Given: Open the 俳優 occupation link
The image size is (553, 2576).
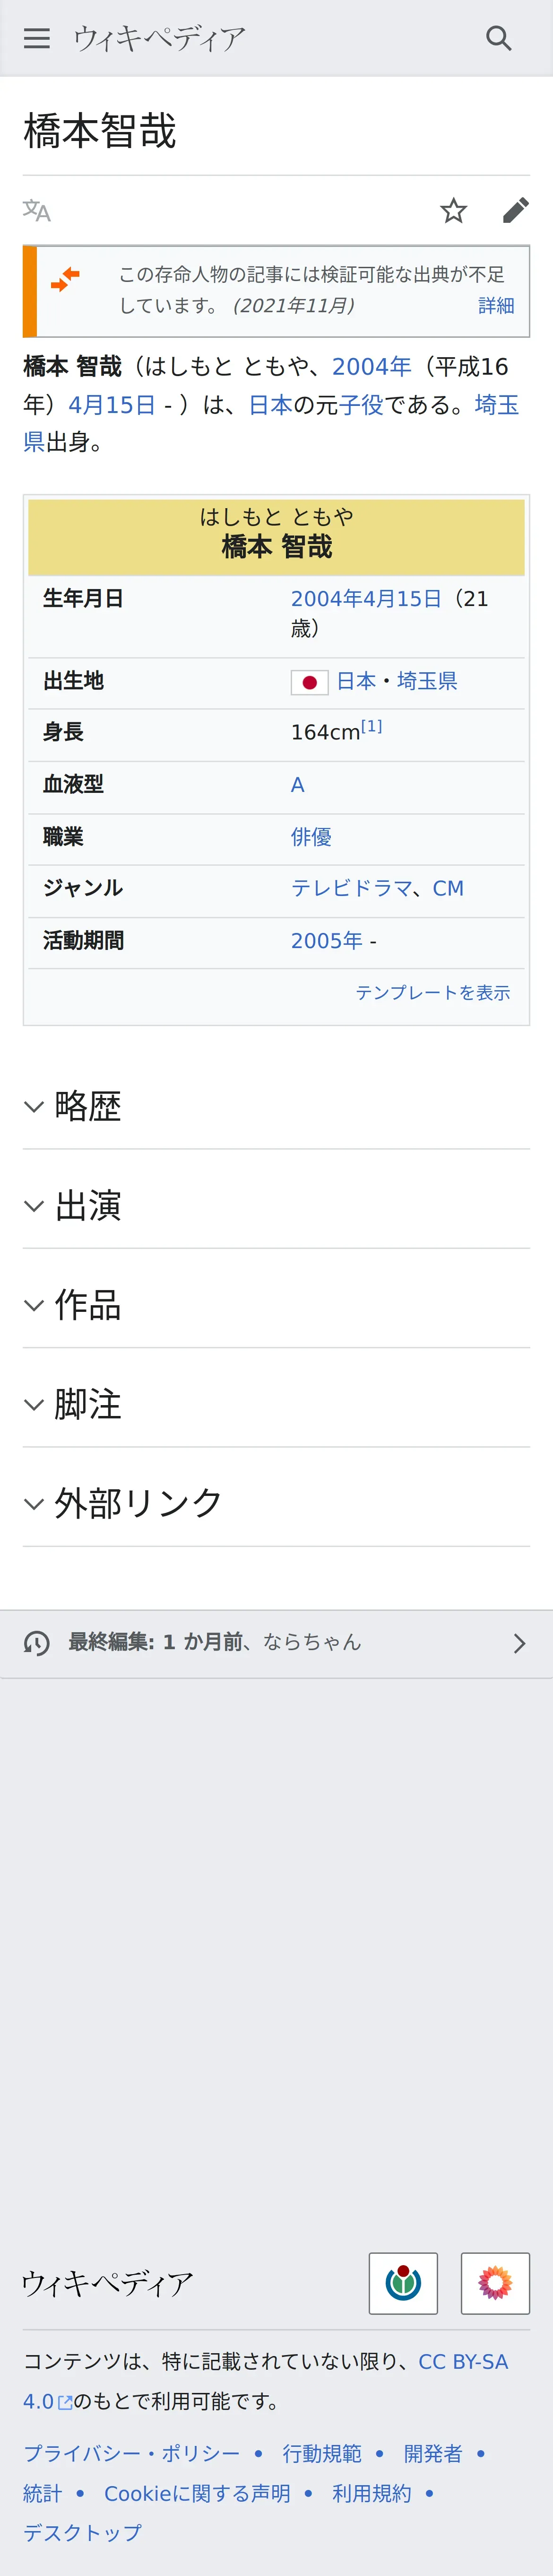Looking at the screenshot, I should tap(311, 836).
